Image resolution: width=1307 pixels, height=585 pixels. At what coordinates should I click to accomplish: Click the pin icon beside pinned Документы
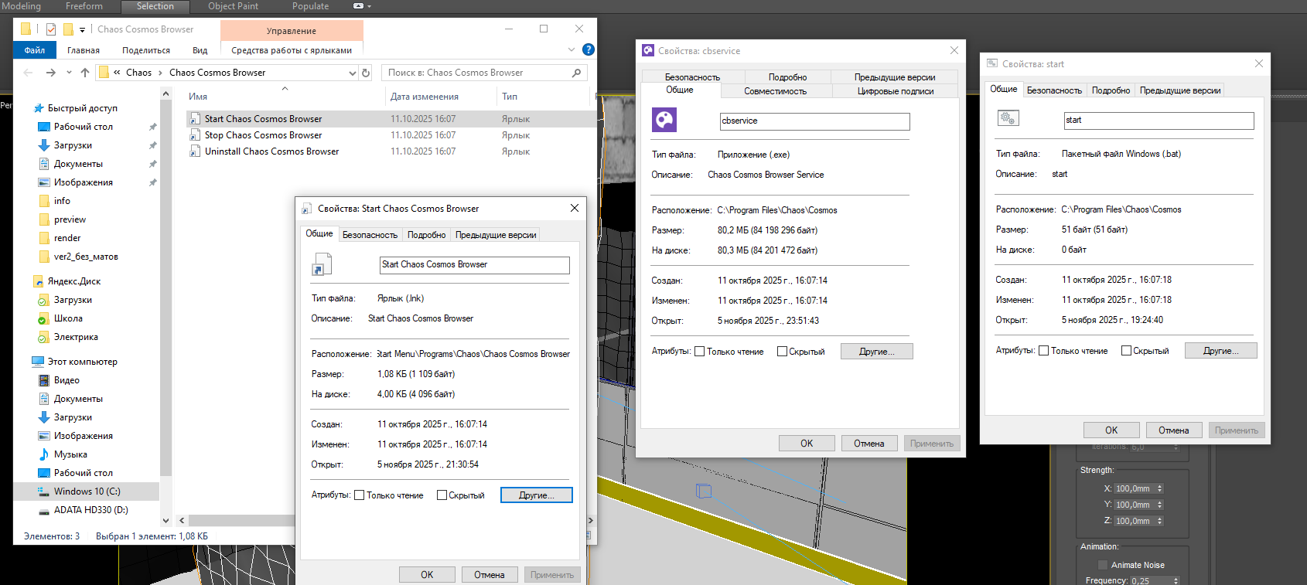pyautogui.click(x=152, y=164)
